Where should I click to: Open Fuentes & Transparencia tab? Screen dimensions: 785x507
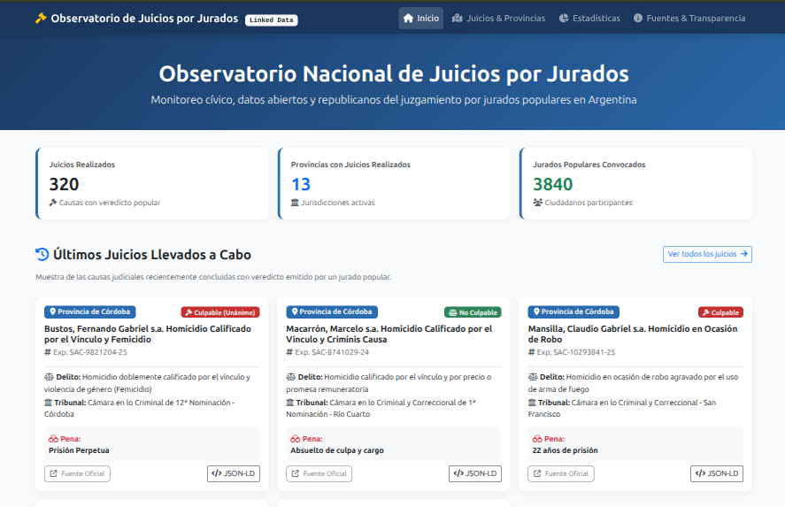689,18
